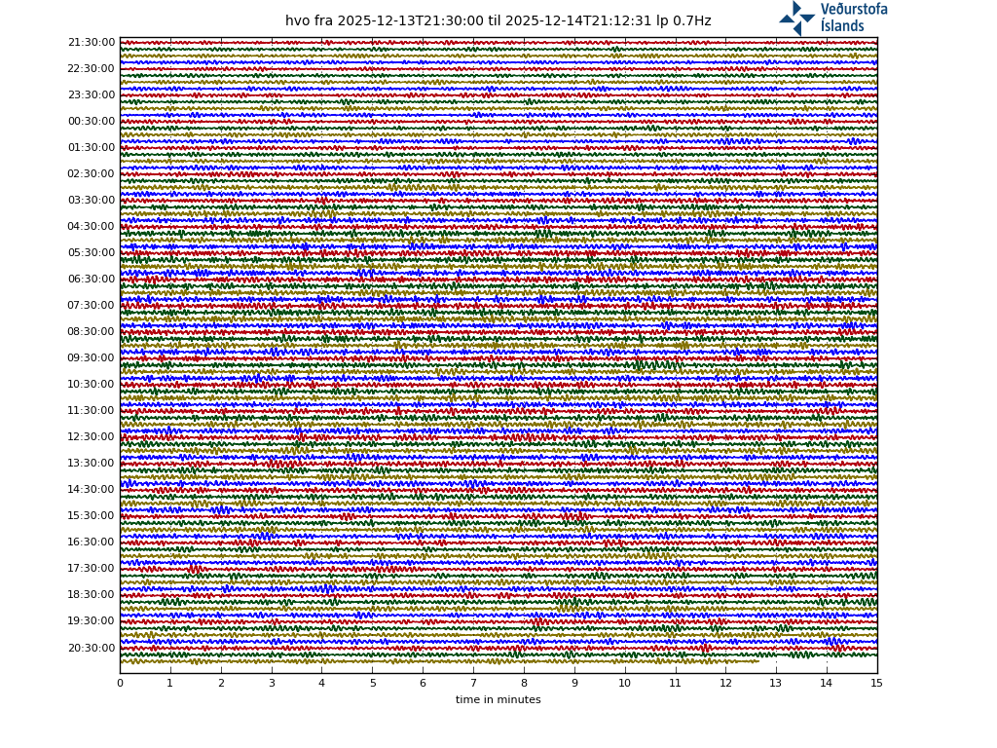Click the Veðurstofa Íslands logo icon
This screenshot has height=748, width=997.
796,18
